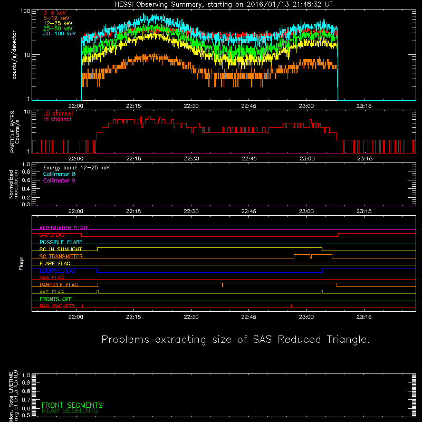Click the 22:15 tick label under the counts plot
This screenshot has height=422, width=422.
(133, 106)
